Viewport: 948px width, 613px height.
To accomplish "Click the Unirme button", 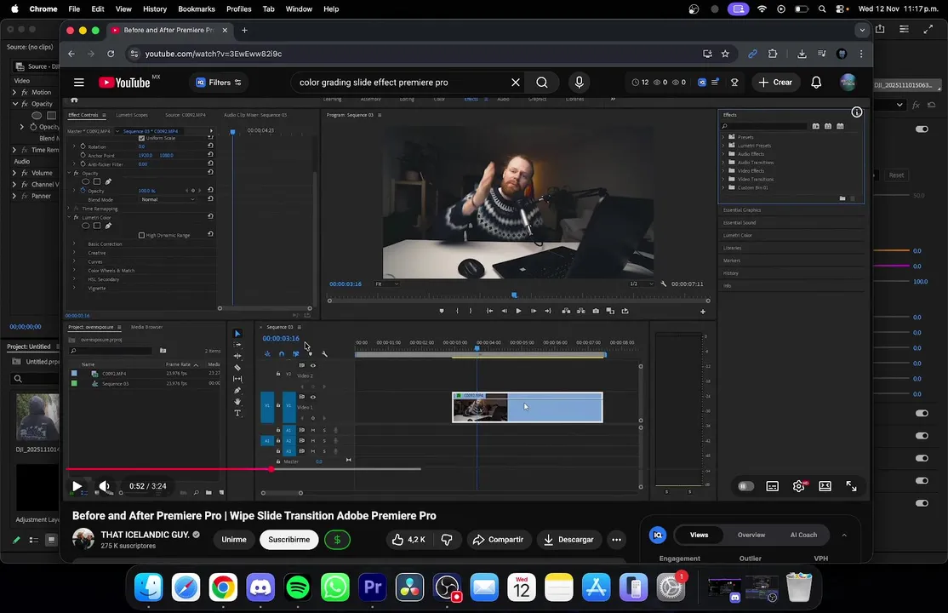I will [x=234, y=540].
